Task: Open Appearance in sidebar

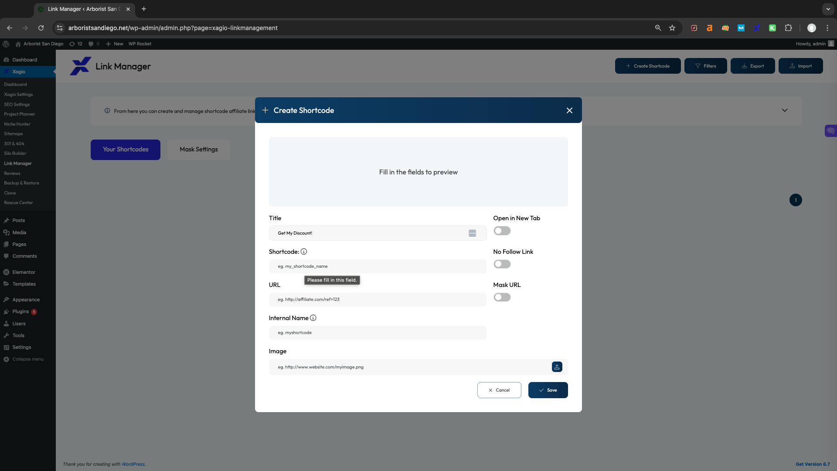Action: tap(26, 300)
